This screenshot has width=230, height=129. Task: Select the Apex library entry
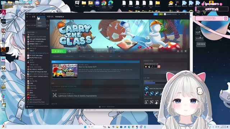pos(32,97)
